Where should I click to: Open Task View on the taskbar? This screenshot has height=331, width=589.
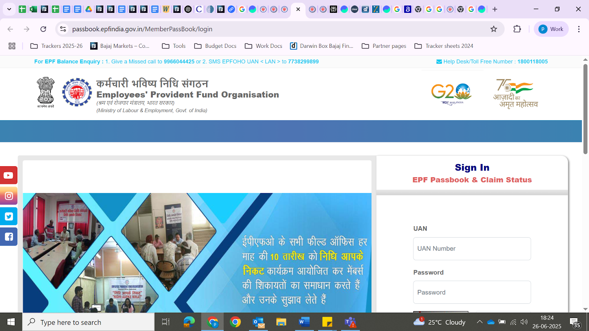[166, 322]
